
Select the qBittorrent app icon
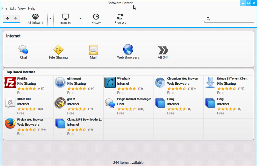pos(60,82)
